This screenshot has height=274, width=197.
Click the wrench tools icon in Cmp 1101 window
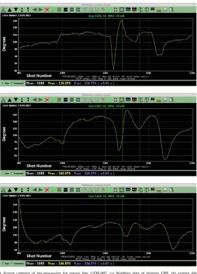[3, 10]
